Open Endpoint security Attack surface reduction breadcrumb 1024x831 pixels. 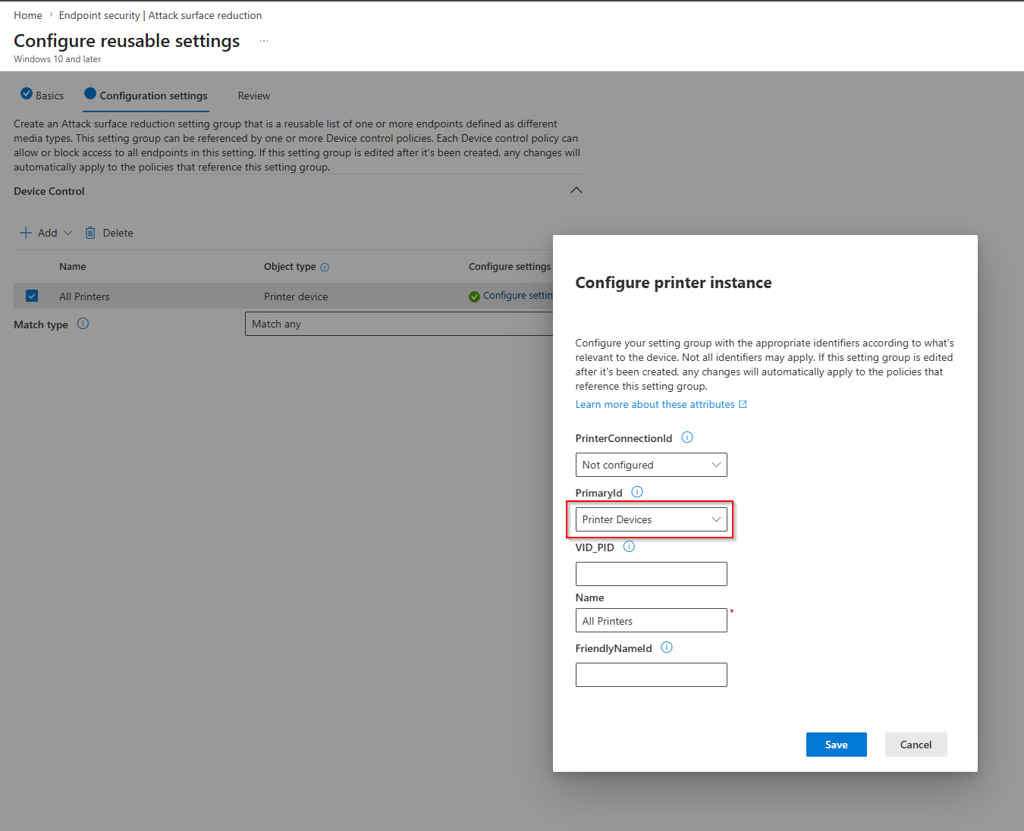pyautogui.click(x=160, y=15)
